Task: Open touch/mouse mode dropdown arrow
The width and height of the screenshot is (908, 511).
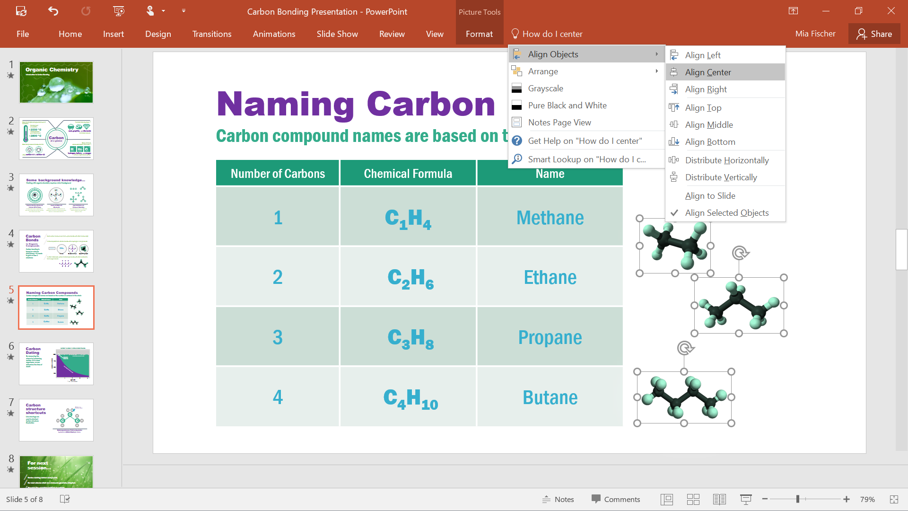Action: 164,11
